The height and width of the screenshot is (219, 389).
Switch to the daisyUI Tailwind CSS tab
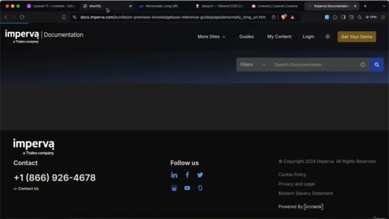220,6
